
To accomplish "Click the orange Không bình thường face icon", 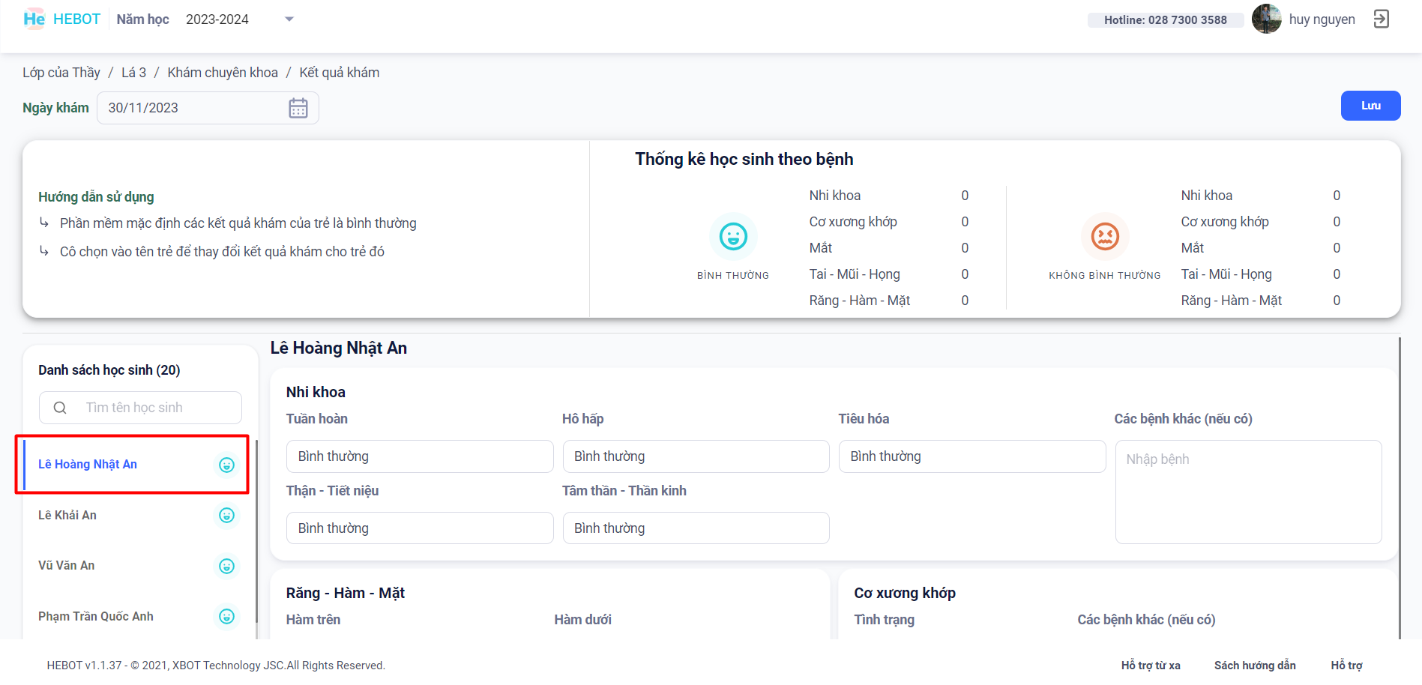I will [x=1104, y=237].
